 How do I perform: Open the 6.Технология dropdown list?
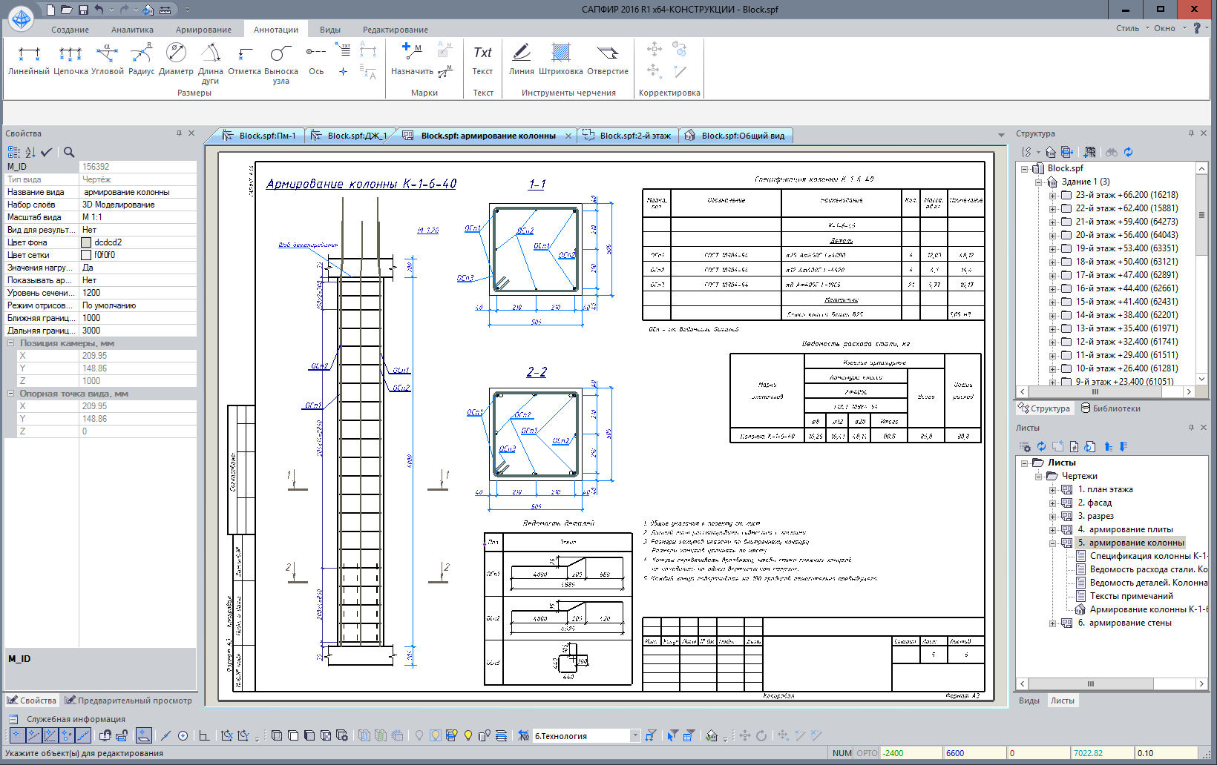click(x=635, y=735)
